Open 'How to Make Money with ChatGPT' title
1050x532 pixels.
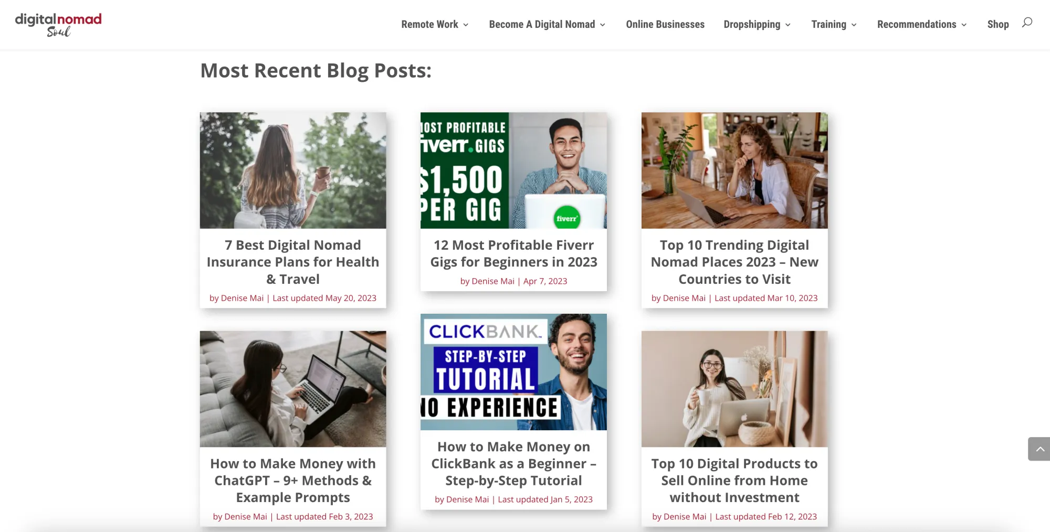pos(293,481)
